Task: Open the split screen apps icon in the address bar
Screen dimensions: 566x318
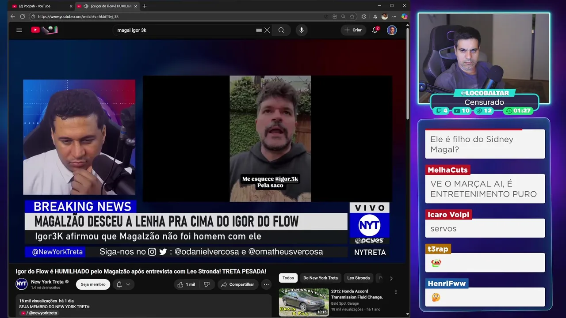Action: [x=335, y=16]
